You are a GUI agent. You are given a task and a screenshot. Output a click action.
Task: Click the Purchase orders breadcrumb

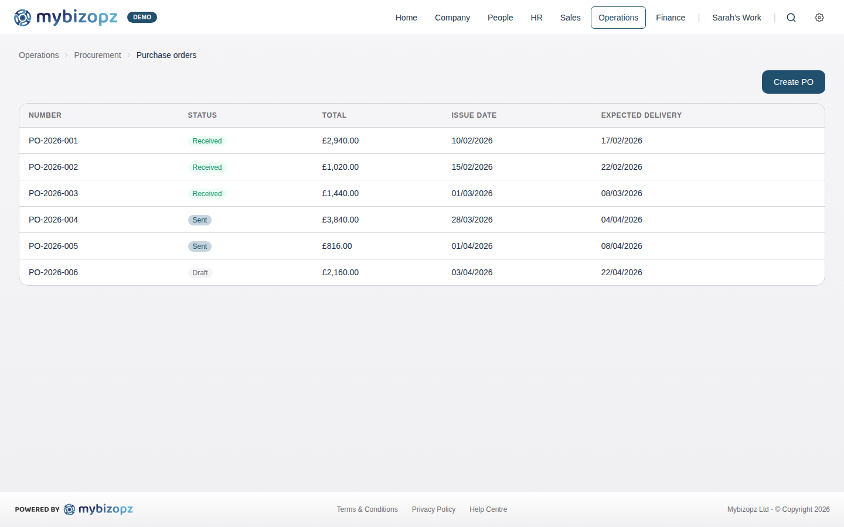point(166,55)
